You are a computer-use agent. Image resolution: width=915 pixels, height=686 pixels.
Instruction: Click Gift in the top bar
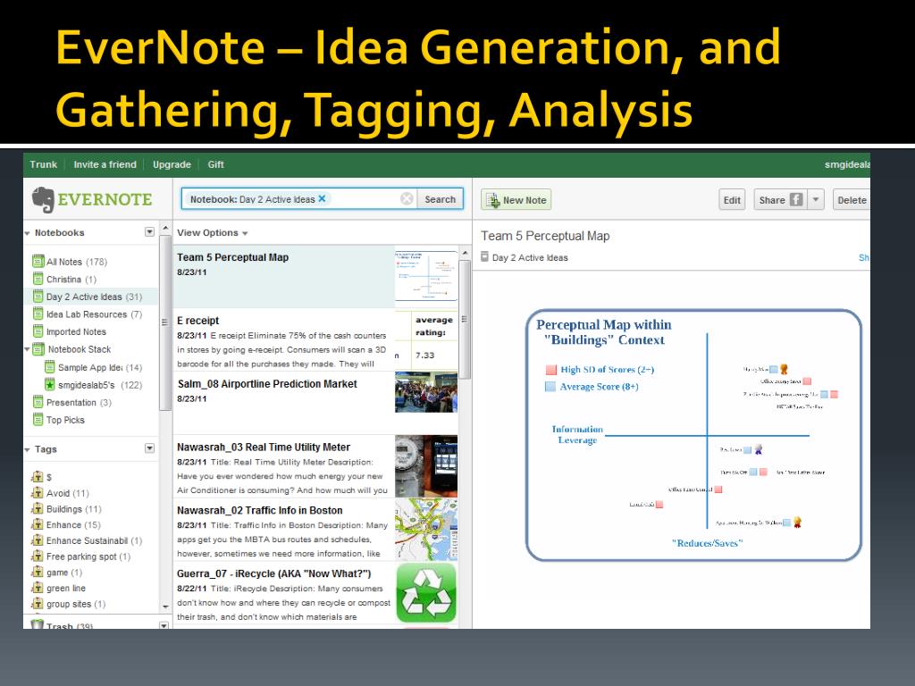click(216, 164)
